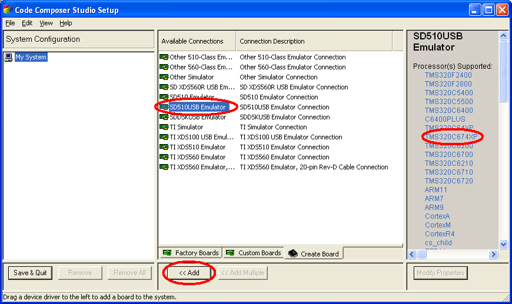This screenshot has height=304, width=512.
Task: Click the Connection Description column header
Action: point(314,41)
